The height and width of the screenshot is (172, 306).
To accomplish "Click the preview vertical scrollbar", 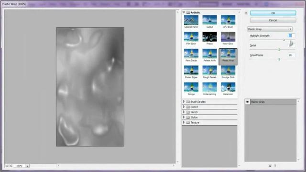I will tap(177, 87).
